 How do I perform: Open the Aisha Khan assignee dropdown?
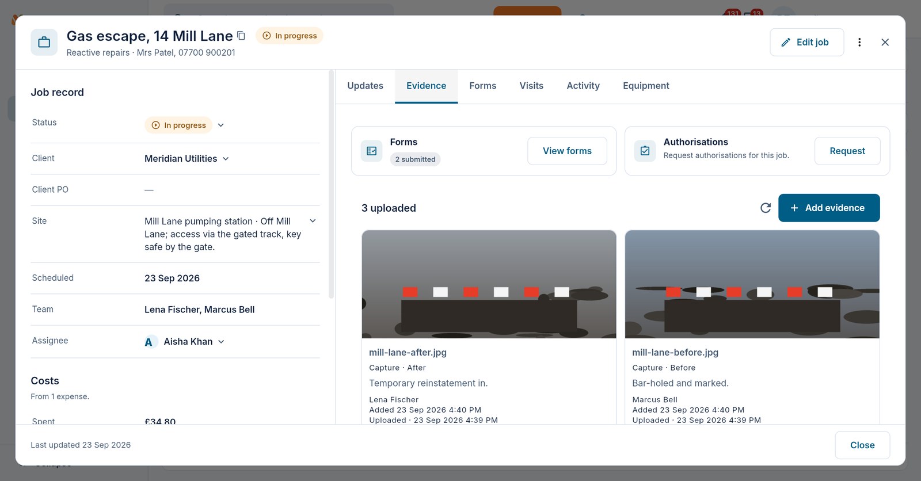[221, 342]
